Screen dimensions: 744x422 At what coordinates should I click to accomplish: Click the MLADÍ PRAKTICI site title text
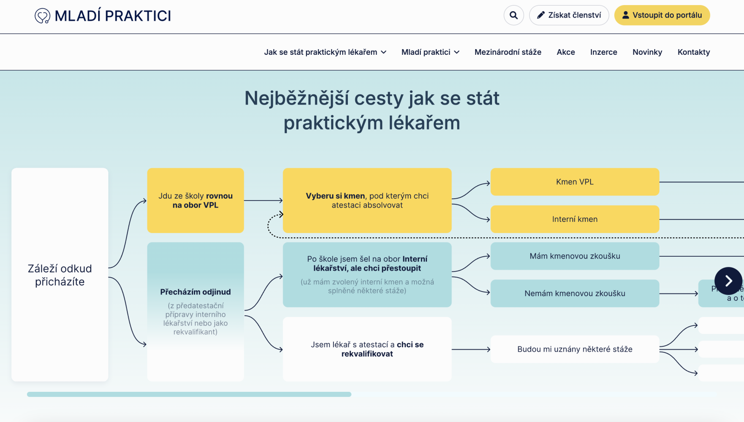click(x=113, y=16)
